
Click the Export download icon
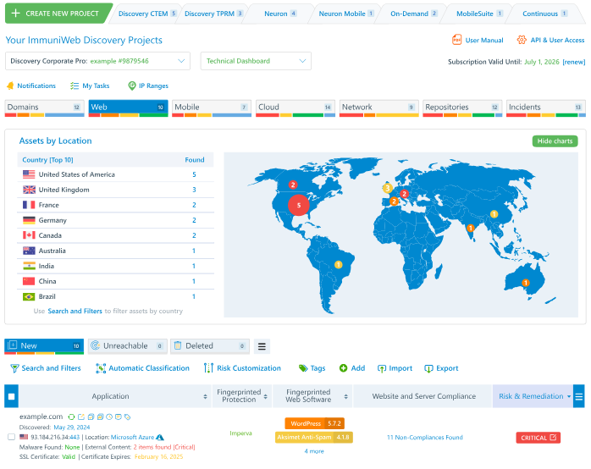[x=428, y=368]
